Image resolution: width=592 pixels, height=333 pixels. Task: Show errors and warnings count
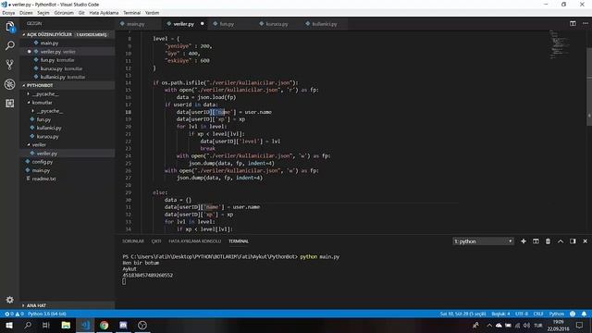(x=14, y=314)
